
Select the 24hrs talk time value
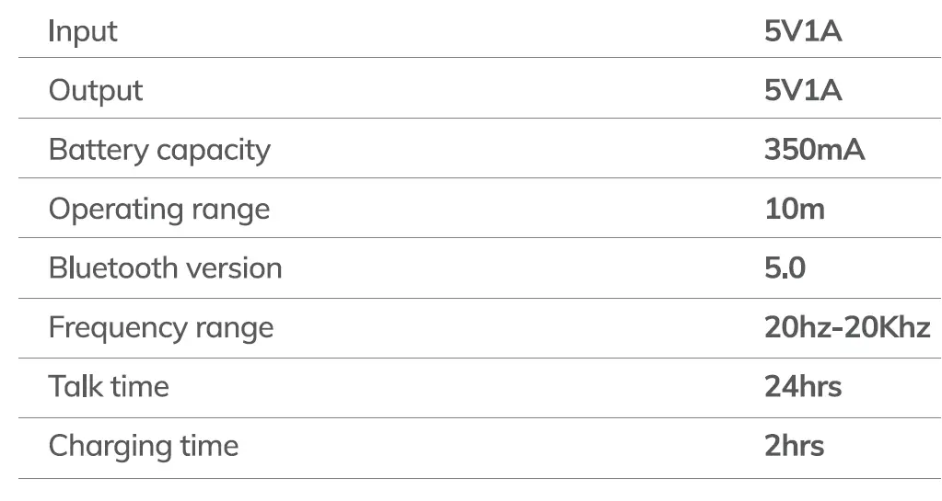click(x=803, y=387)
